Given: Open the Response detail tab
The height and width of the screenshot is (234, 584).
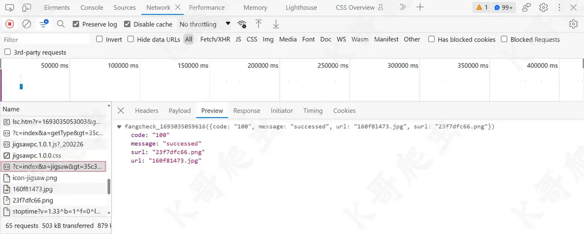Looking at the screenshot, I should click(247, 111).
